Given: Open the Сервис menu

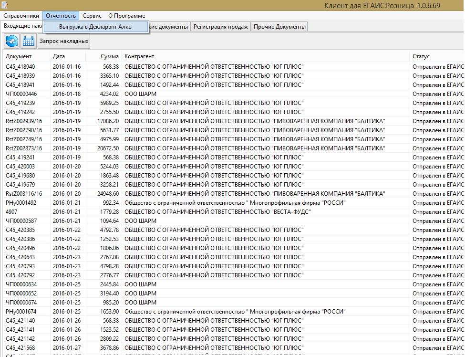Looking at the screenshot, I should tap(92, 16).
